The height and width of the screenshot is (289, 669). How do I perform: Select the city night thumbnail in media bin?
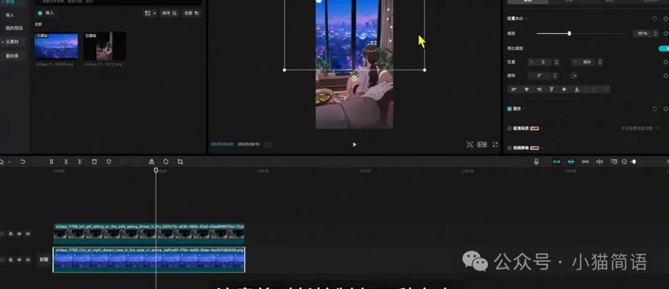tap(56, 46)
